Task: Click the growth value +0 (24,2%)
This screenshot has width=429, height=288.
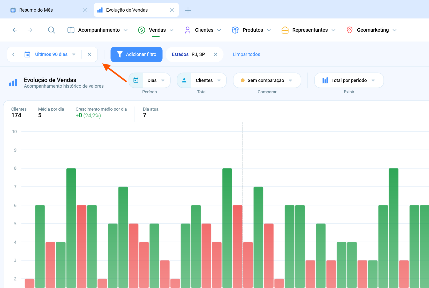Action: [x=88, y=115]
